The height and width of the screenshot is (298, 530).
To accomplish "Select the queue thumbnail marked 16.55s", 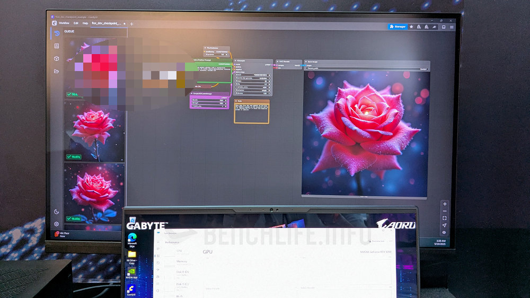I will [x=94, y=194].
